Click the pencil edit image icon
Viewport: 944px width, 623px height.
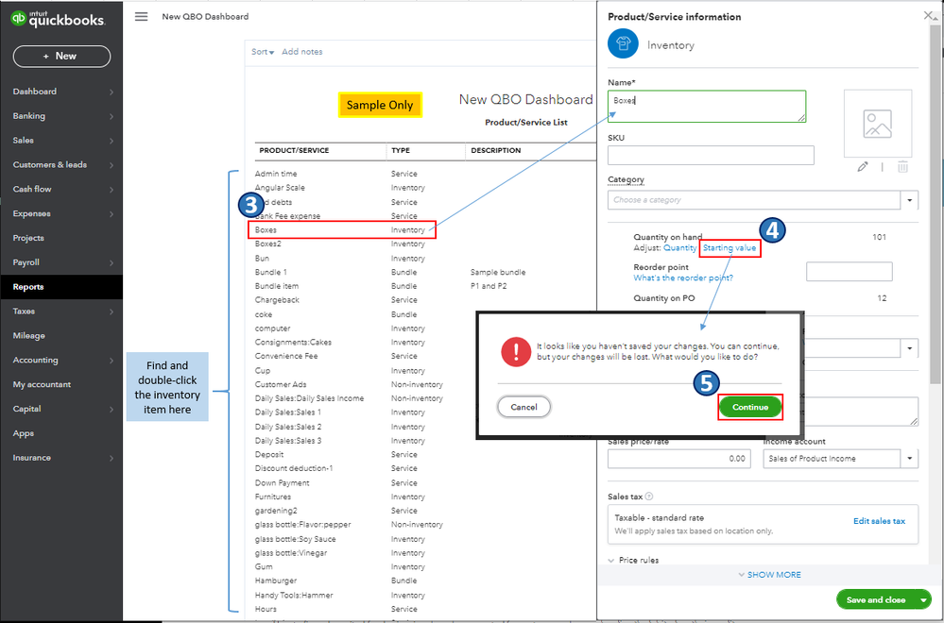pos(863,167)
